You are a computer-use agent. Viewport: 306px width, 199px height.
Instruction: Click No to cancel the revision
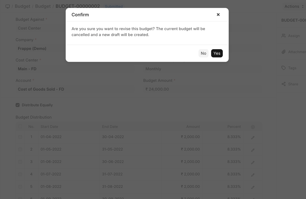(204, 53)
